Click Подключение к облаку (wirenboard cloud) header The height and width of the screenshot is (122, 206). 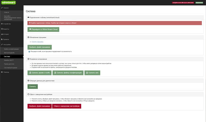115,18
